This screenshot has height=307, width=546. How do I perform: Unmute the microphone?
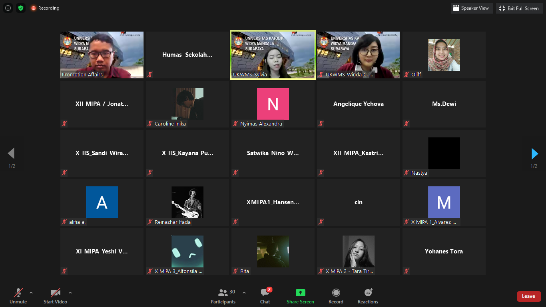(18, 296)
